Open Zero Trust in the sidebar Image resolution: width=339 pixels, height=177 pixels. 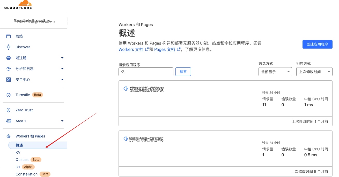(24, 110)
